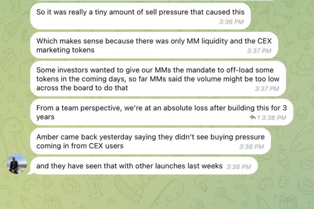
Task: Select the 'absolute loss after building' message
Action: point(162,112)
